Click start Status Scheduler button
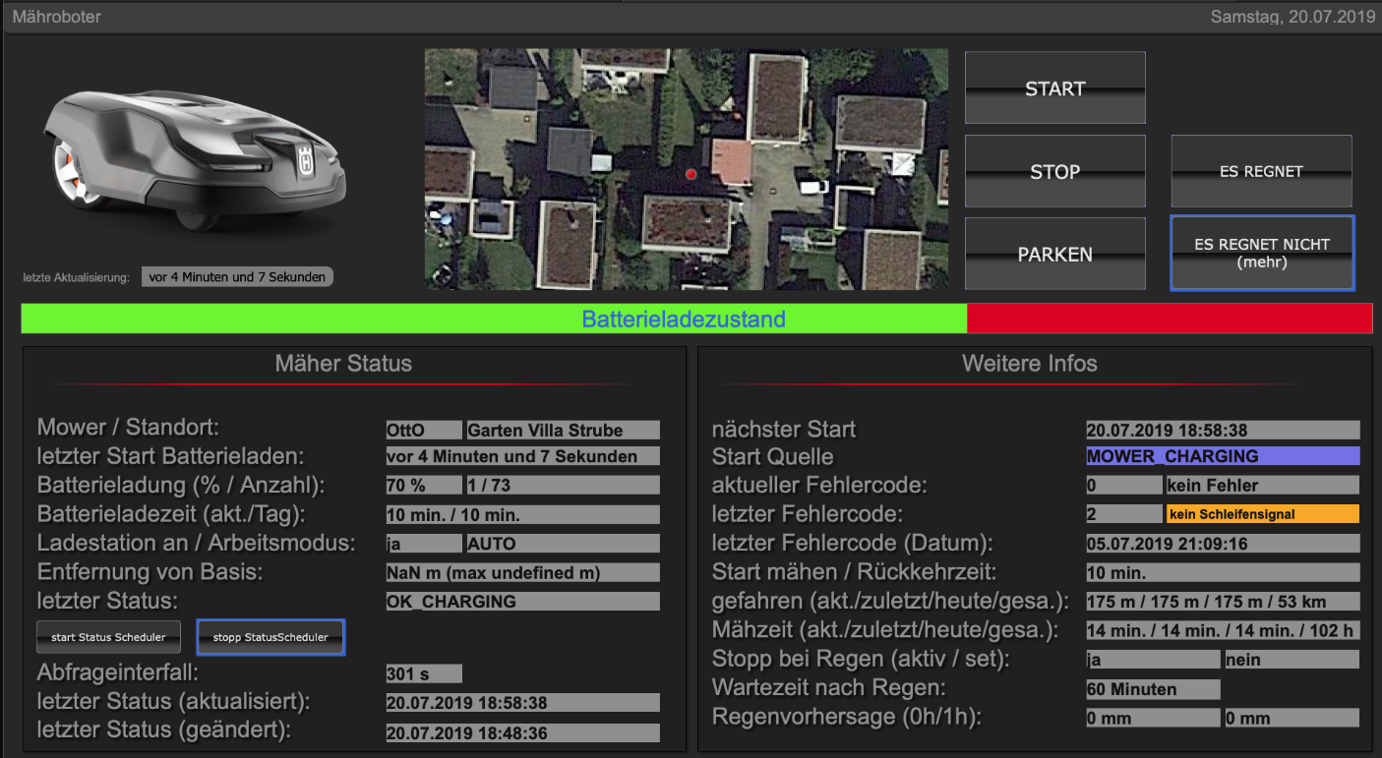1382x758 pixels. tap(108, 637)
